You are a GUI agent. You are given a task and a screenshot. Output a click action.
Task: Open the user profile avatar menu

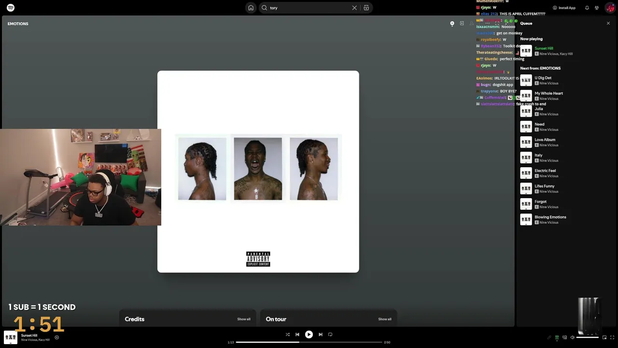click(x=610, y=8)
